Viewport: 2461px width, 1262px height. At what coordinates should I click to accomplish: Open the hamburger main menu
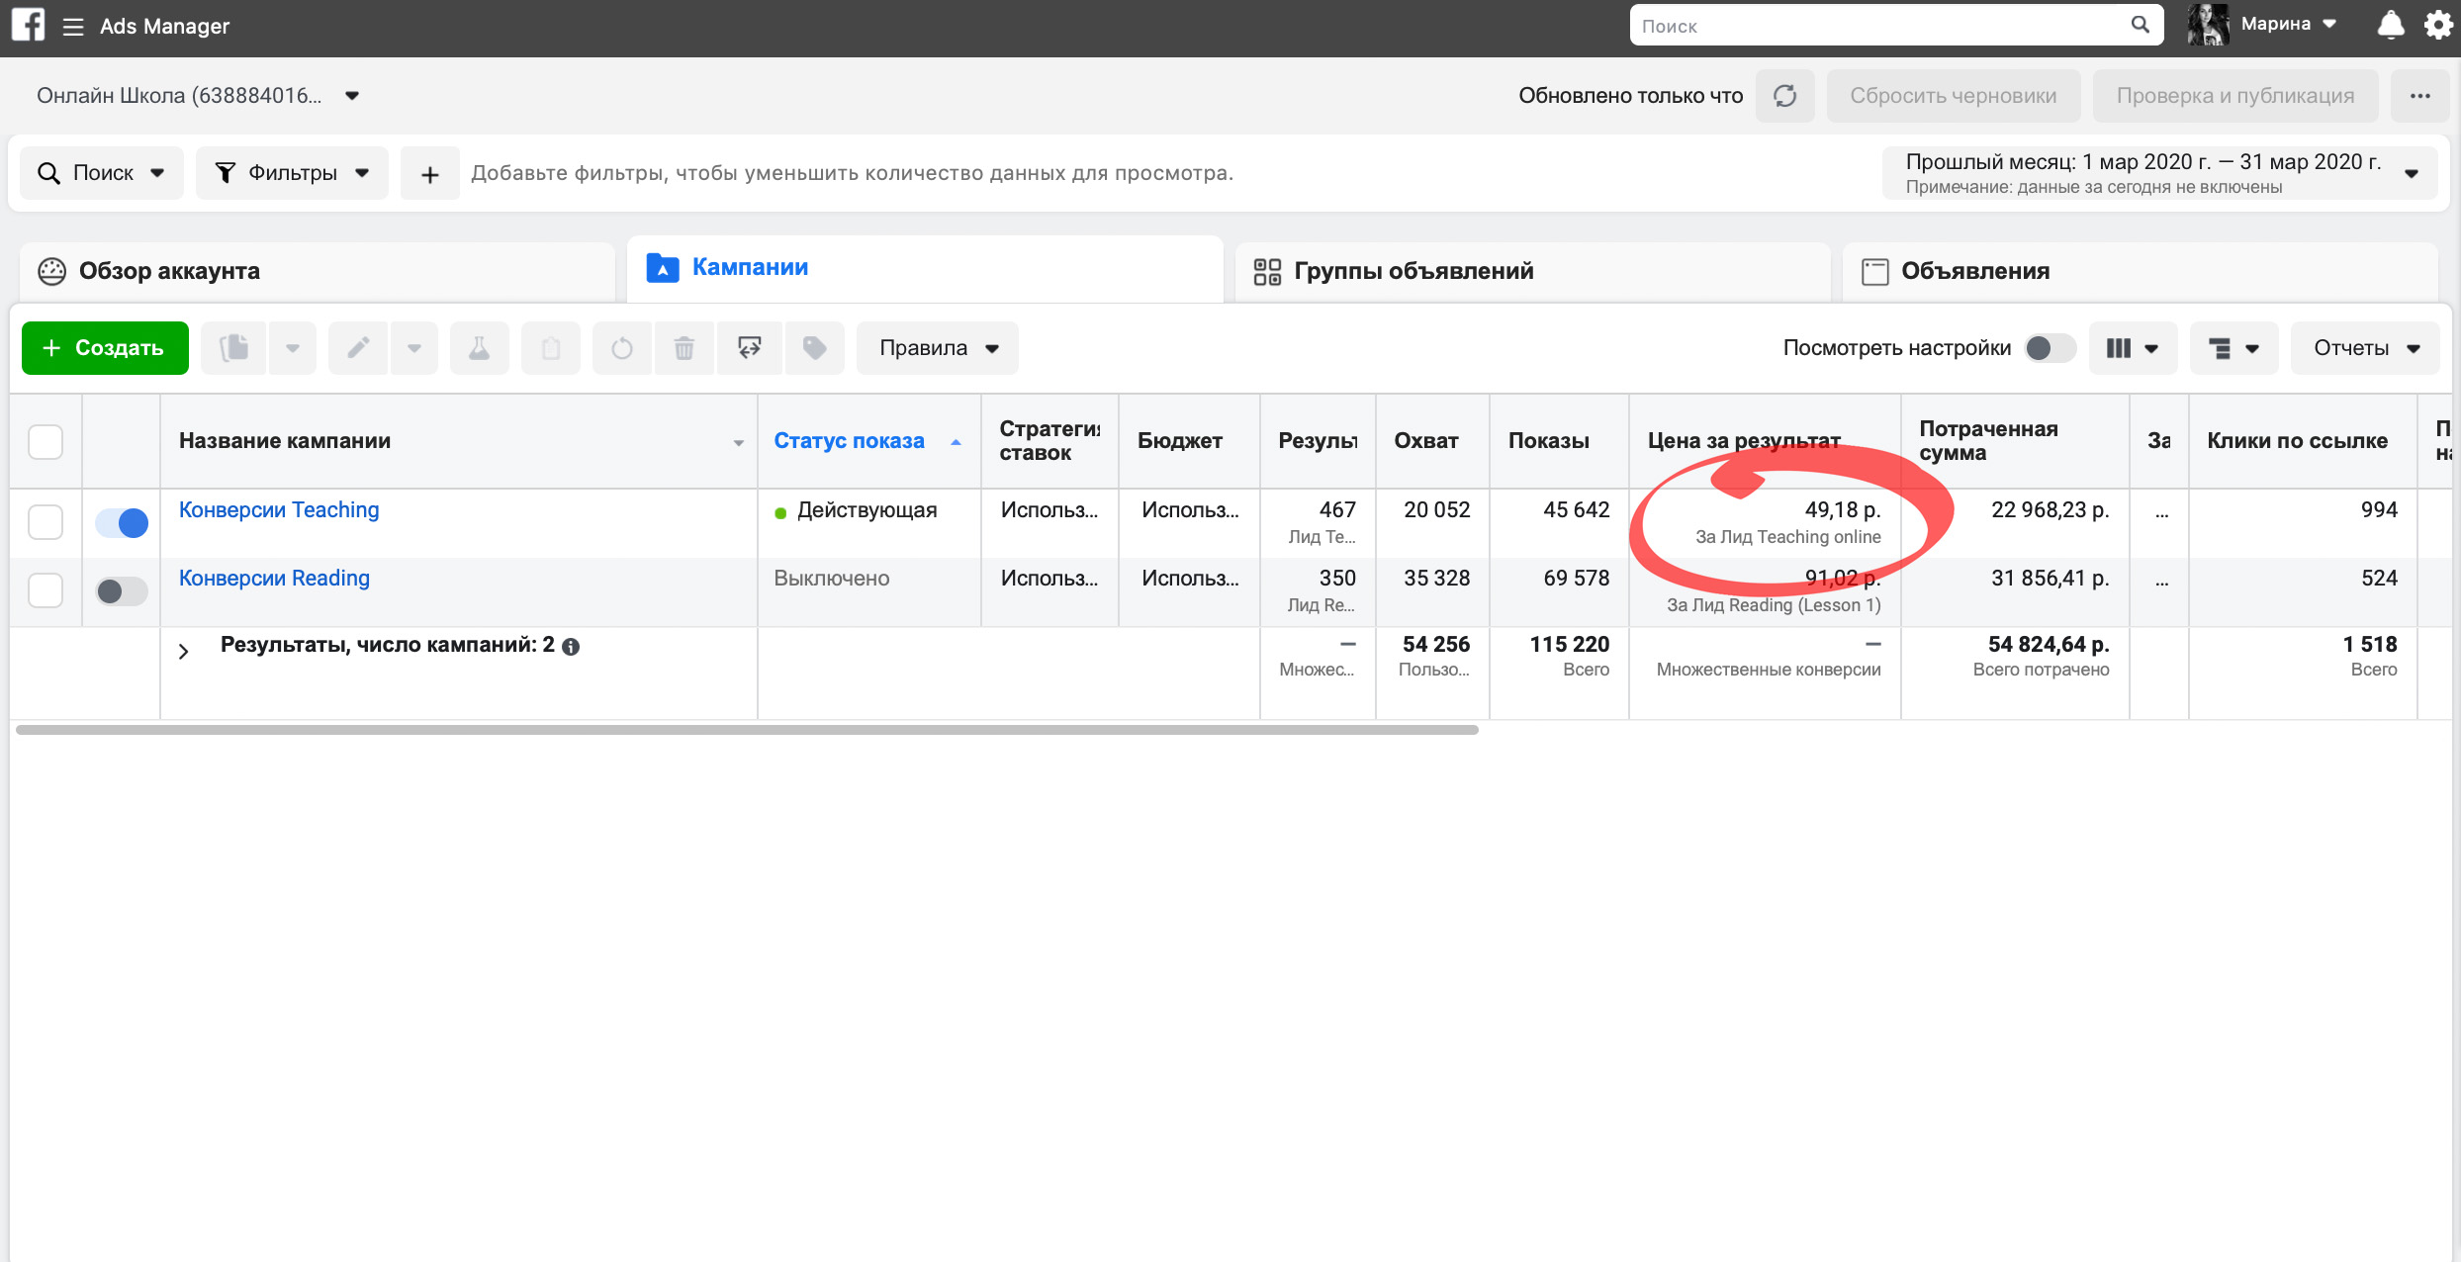coord(72,27)
